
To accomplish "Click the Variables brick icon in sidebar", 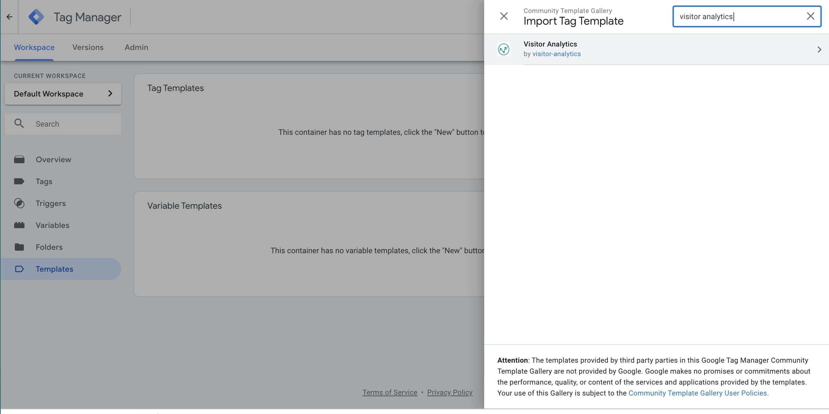I will tap(19, 225).
